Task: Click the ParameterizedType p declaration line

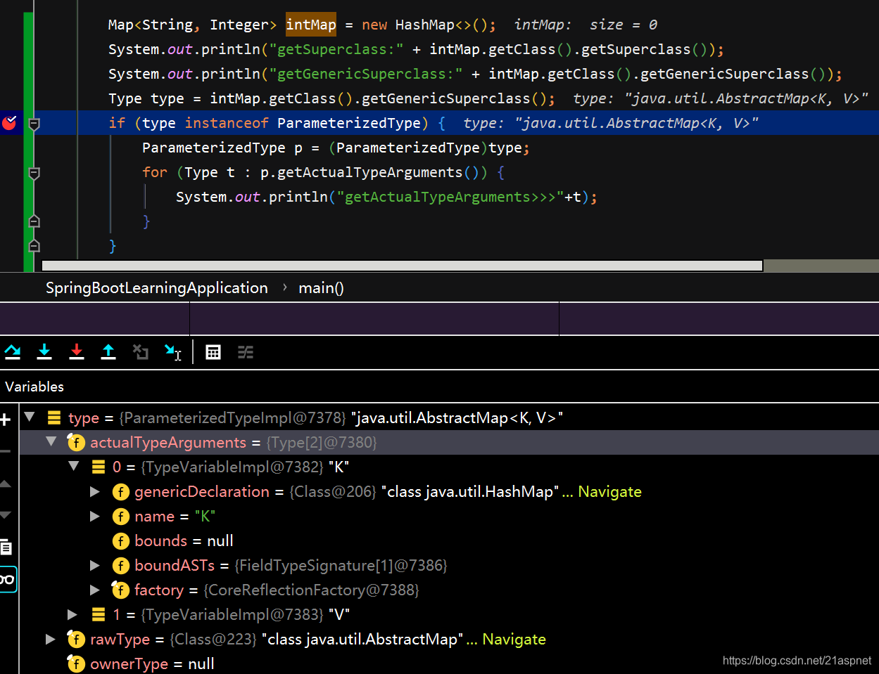Action: coord(336,148)
